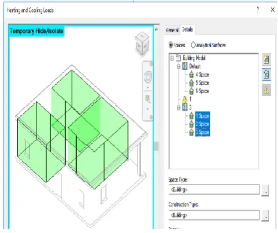
Task: Select the Spaces radio button
Action: pyautogui.click(x=170, y=45)
